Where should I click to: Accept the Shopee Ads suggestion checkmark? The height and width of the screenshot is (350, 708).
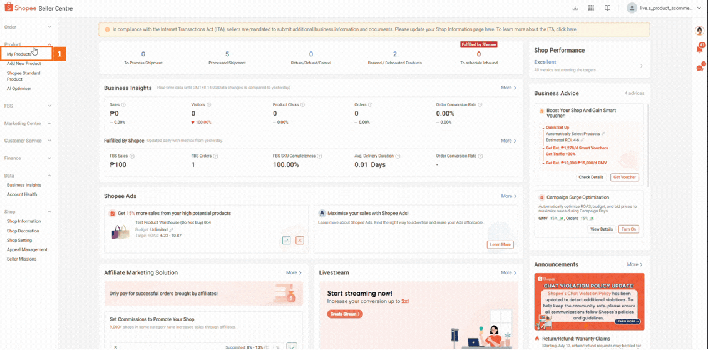click(286, 241)
